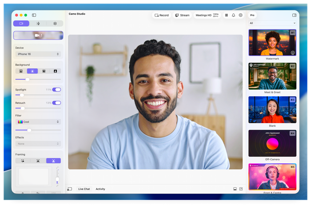Click the Pro badge button
The width and height of the screenshot is (311, 206).
(x=252, y=15)
